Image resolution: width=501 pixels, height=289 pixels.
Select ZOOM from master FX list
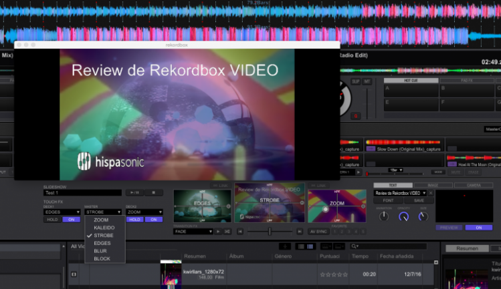pyautogui.click(x=105, y=220)
